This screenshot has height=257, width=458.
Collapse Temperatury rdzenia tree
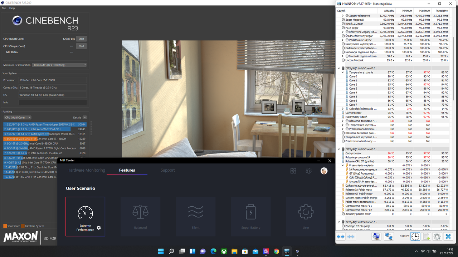tap(343, 72)
